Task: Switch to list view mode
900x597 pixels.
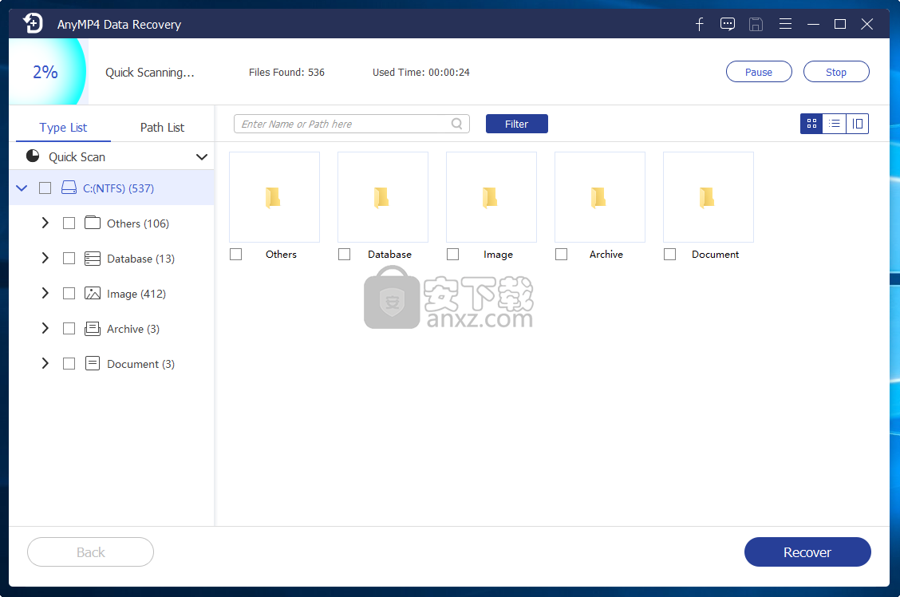Action: click(x=834, y=124)
